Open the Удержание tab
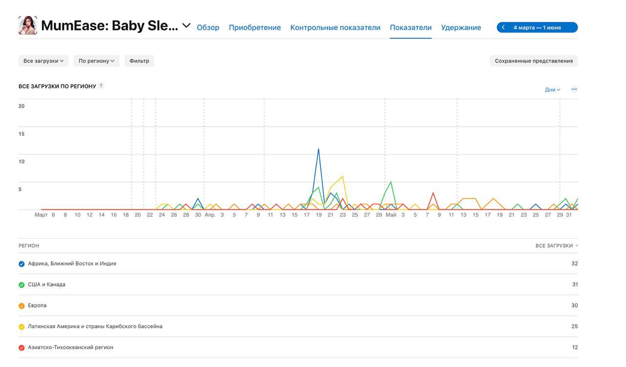 click(x=461, y=27)
